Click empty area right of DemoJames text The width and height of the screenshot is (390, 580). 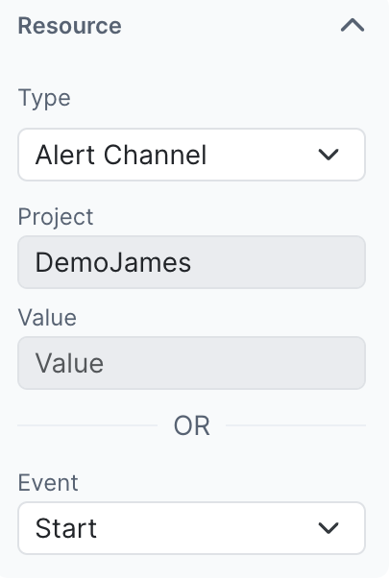pos(278,262)
